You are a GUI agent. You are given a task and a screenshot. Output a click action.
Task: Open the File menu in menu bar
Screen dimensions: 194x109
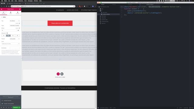tap(9, 1)
